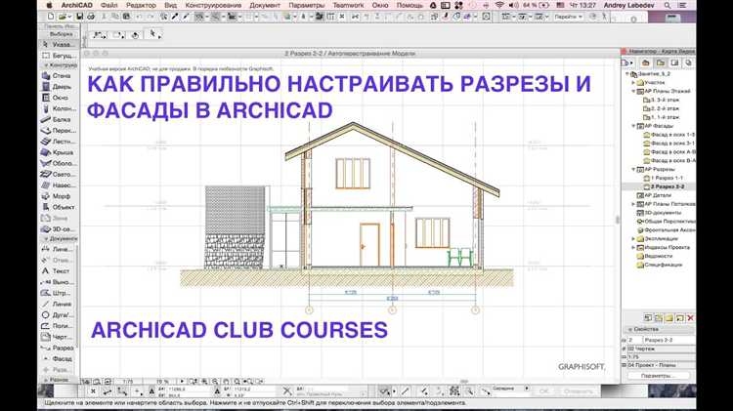The width and height of the screenshot is (733, 411).
Task: Select the Штриховка (Fill) tool
Action: coord(57,293)
